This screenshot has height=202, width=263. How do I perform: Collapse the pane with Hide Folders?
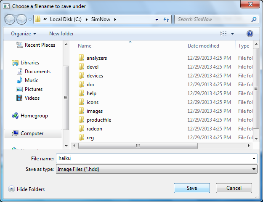pyautogui.click(x=27, y=189)
